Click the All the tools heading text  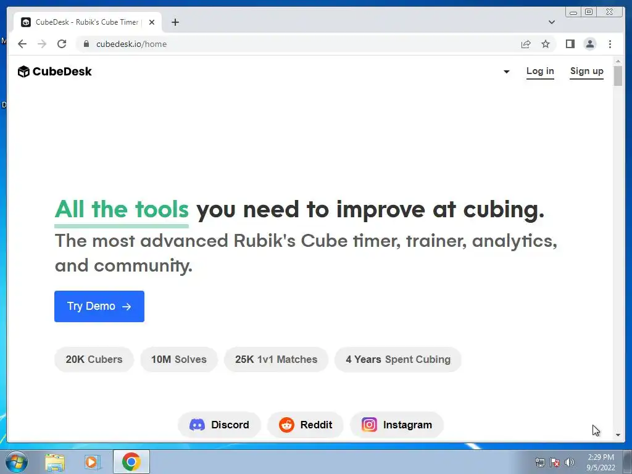click(122, 209)
